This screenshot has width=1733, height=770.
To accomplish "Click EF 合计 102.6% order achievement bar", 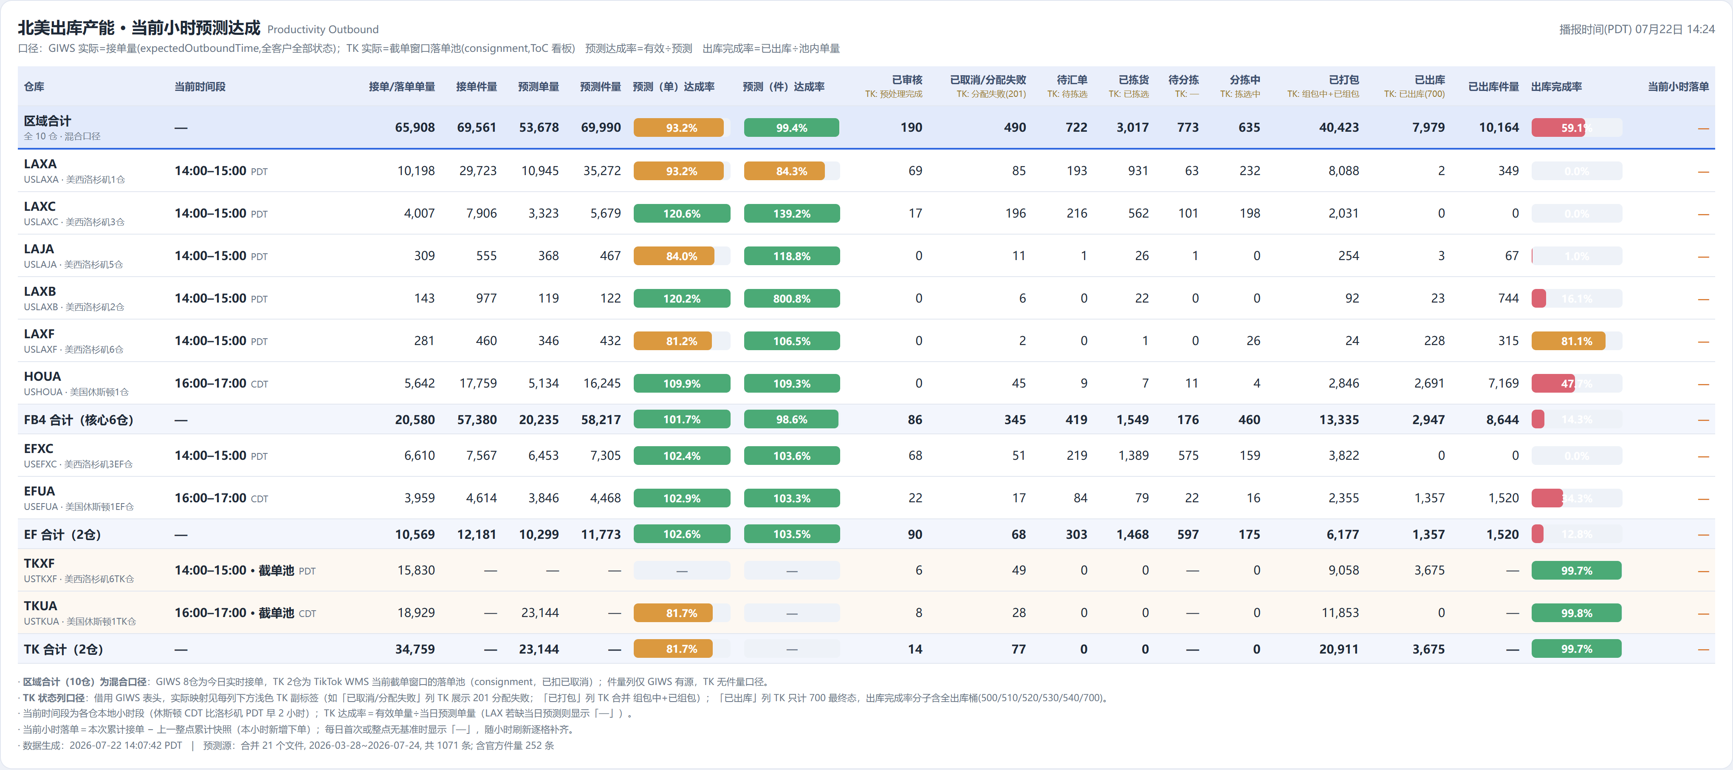I will coord(681,534).
